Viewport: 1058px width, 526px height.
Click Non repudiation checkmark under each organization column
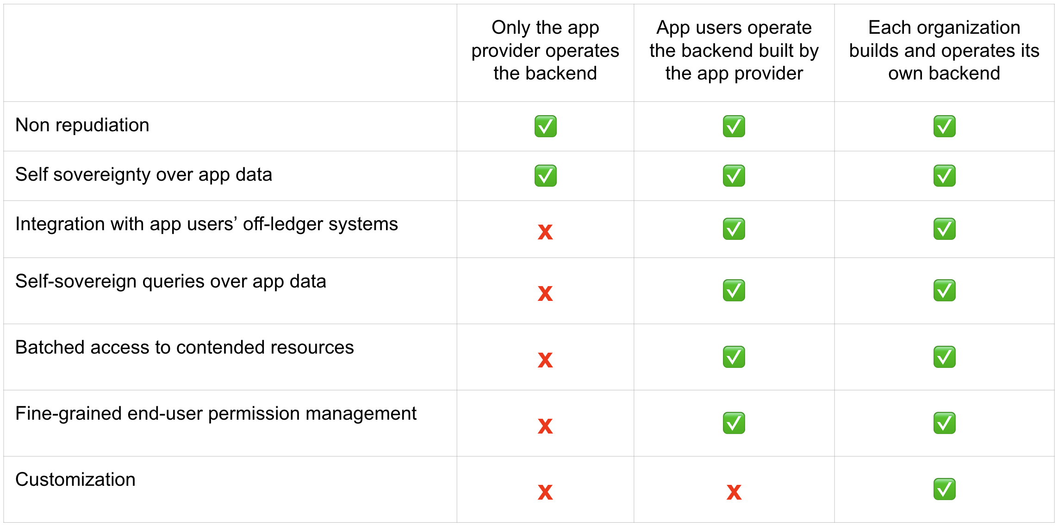[944, 126]
